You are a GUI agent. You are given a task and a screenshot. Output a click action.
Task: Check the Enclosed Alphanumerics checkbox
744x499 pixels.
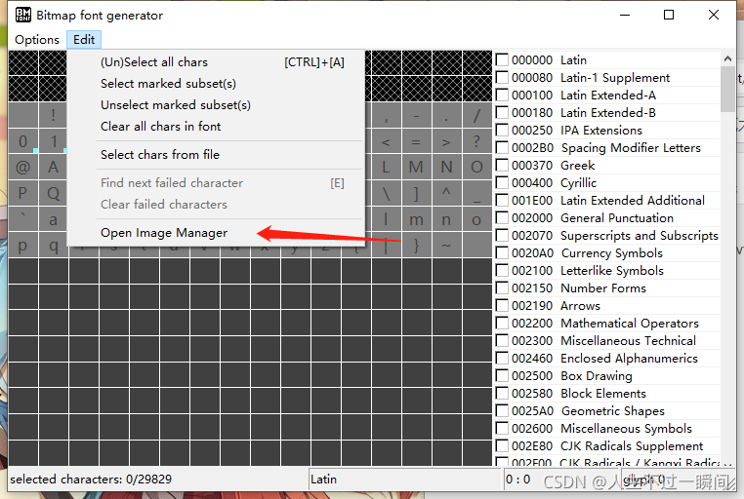502,358
